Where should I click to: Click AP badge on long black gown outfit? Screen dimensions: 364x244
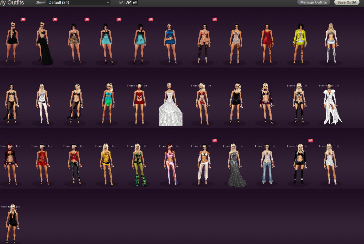click(55, 20)
